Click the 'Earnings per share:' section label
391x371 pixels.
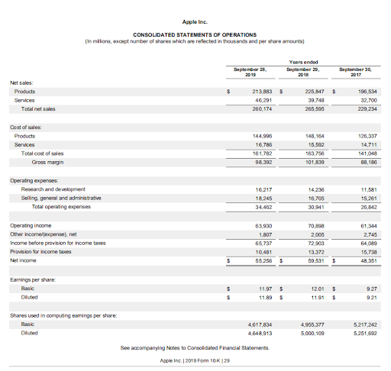tap(33, 280)
